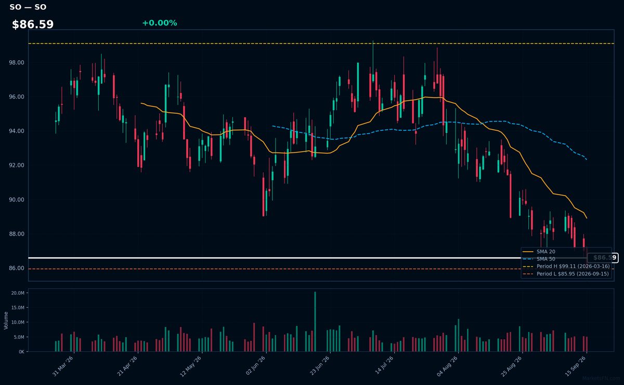Click the tallest volume bar in late June
Image resolution: width=624 pixels, height=385 pixels.
click(315, 322)
